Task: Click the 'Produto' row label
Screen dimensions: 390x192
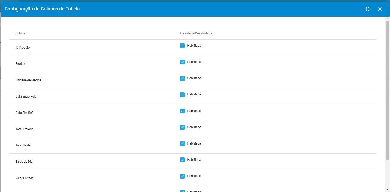Action: [21, 64]
